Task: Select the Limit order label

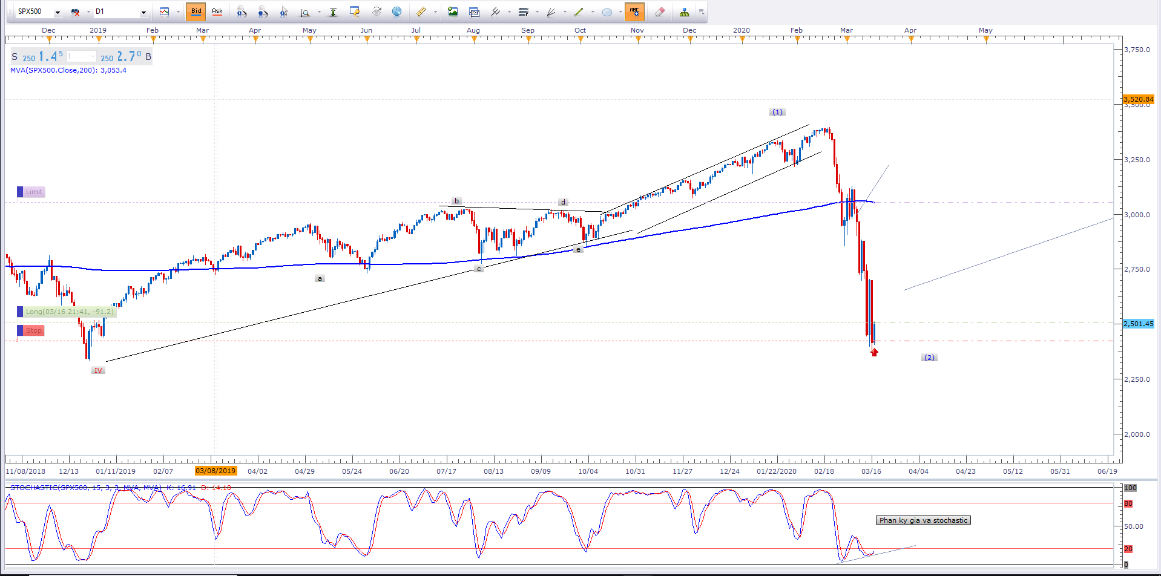Action: [x=34, y=192]
